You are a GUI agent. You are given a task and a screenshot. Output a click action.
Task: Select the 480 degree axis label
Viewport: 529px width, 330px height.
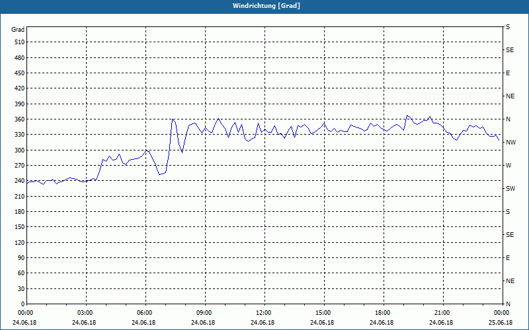click(20, 58)
